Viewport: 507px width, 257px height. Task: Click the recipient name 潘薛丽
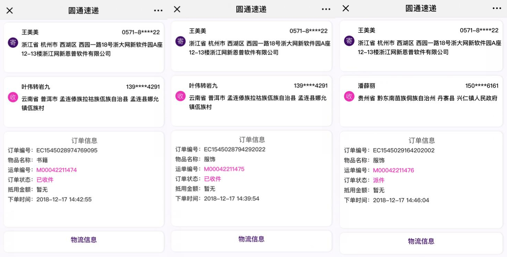[x=366, y=86]
